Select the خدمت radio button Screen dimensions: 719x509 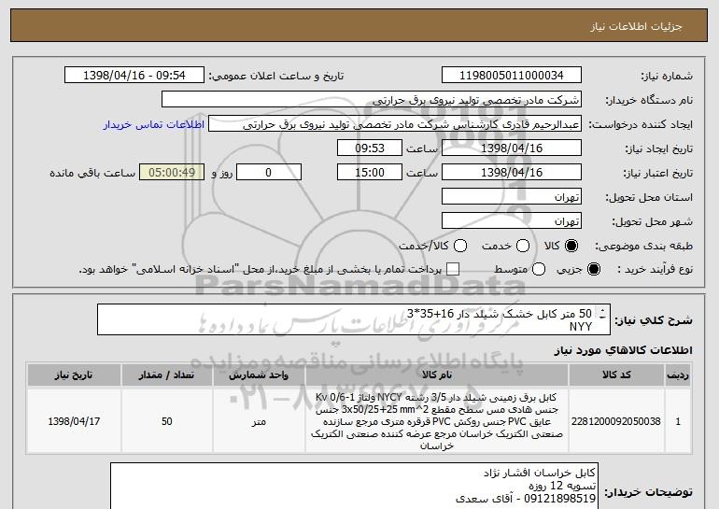coord(523,246)
